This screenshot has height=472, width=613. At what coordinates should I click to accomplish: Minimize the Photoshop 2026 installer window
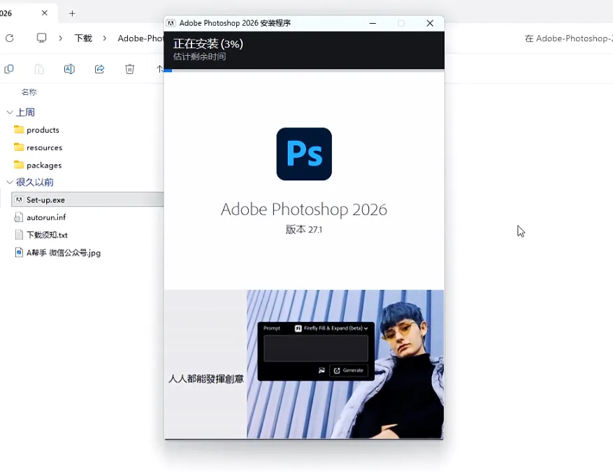click(x=373, y=23)
